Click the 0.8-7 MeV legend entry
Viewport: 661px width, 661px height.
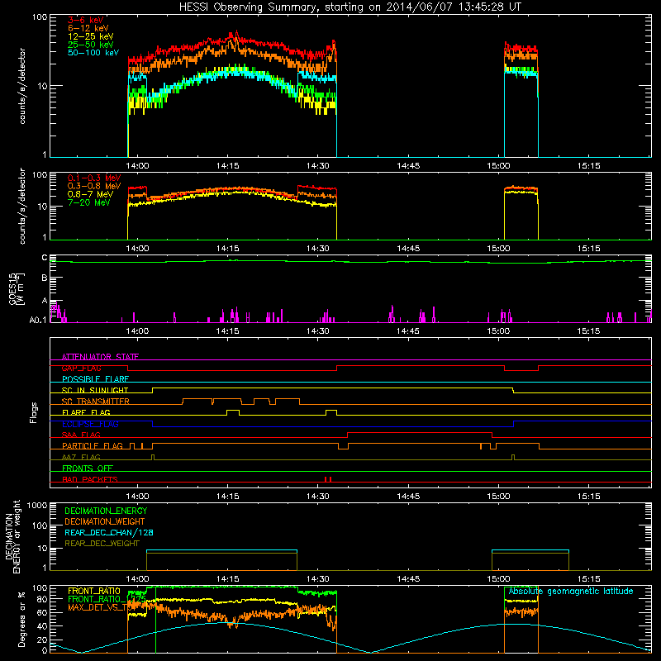tap(91, 194)
